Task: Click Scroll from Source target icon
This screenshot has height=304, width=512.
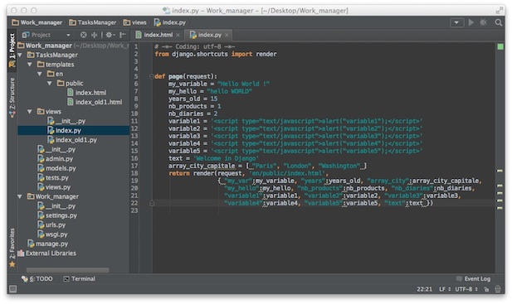Action: coord(84,35)
